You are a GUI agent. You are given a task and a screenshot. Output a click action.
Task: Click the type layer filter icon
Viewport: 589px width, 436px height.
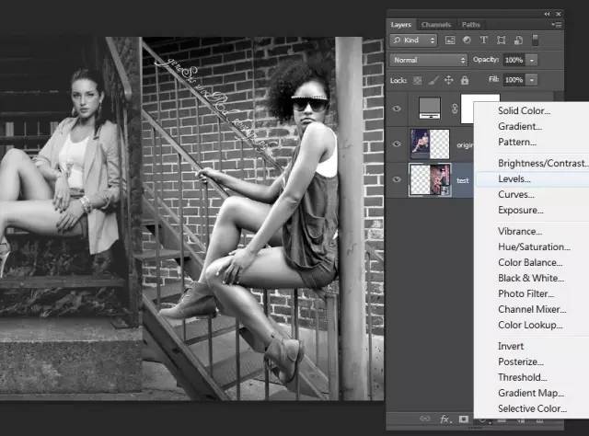[x=483, y=40]
